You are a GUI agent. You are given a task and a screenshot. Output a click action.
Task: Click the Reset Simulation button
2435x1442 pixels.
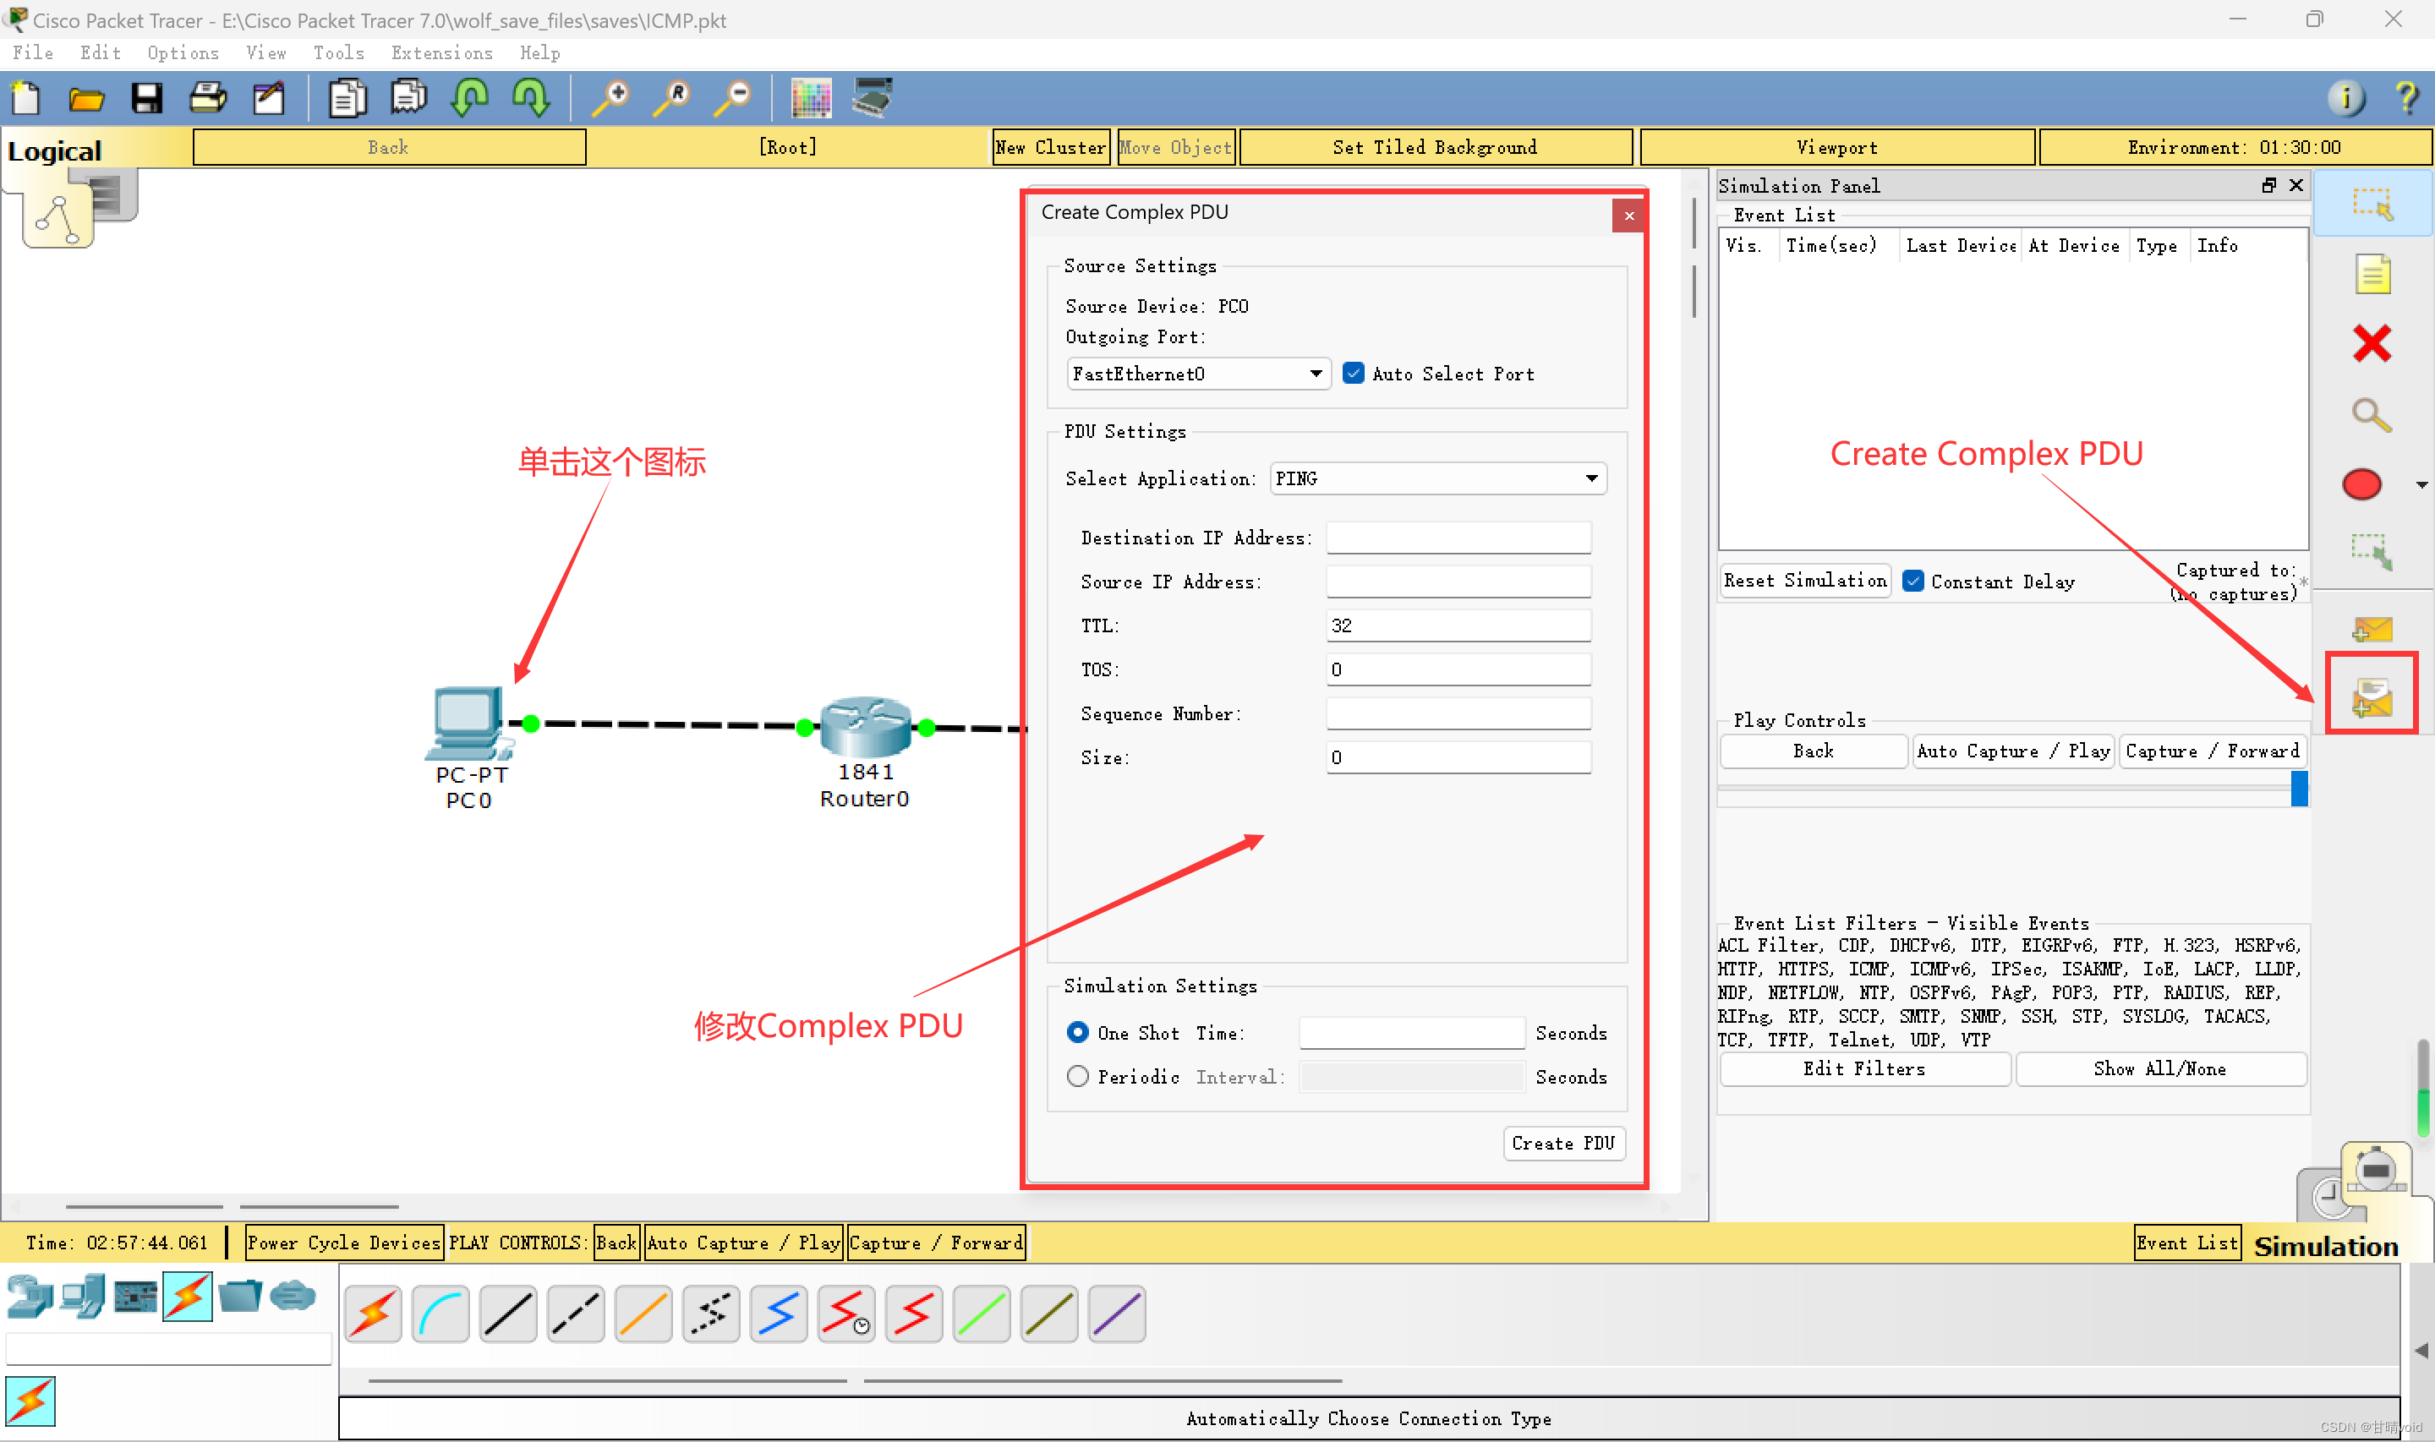(1805, 580)
